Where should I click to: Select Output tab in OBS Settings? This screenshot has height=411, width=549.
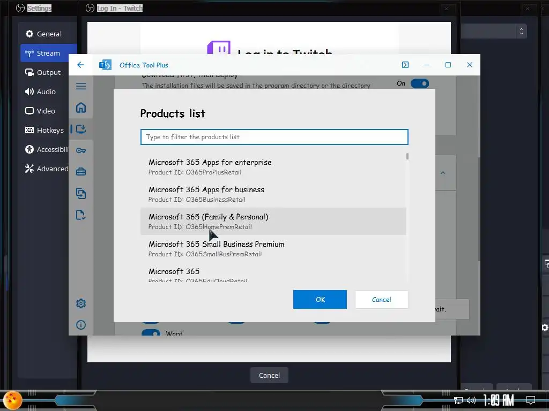pos(49,72)
